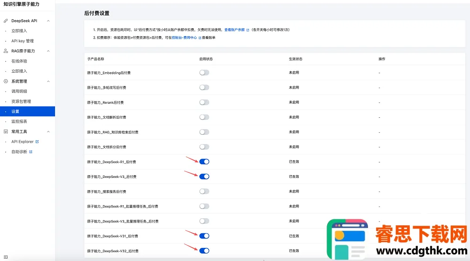Open the 控制台-费用中心 link

coord(184,38)
